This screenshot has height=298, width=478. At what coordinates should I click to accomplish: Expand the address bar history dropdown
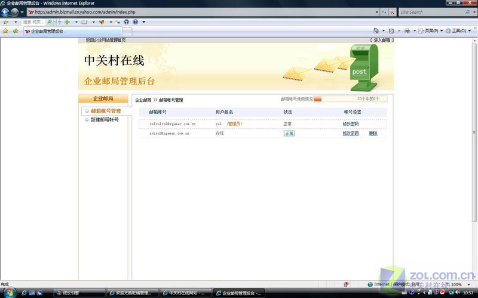(x=377, y=12)
